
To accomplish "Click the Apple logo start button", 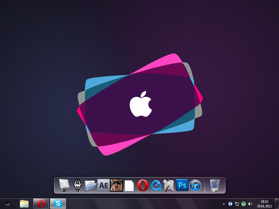I will (x=7, y=203).
